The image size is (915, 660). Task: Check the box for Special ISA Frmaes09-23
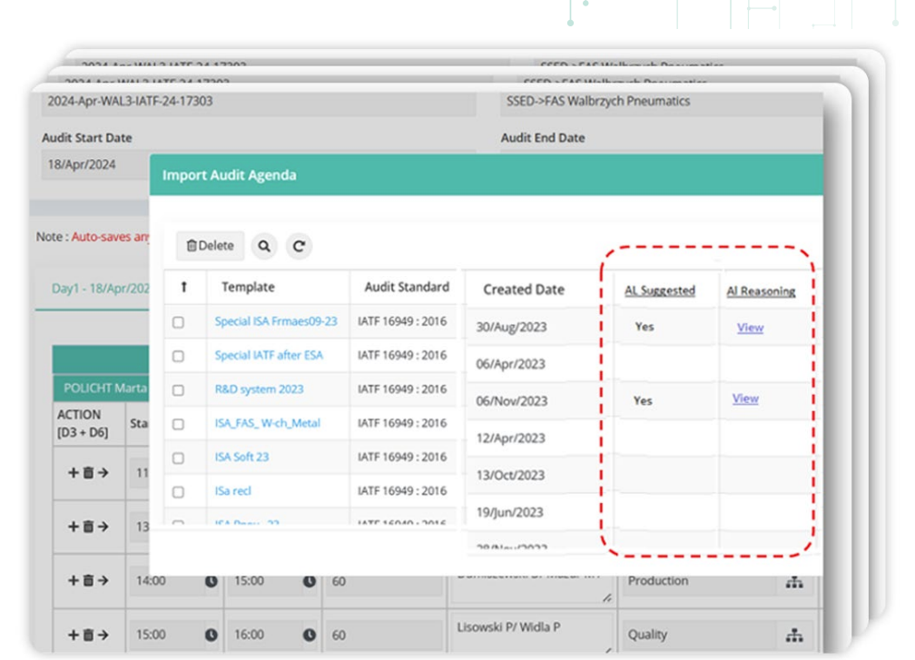(x=180, y=320)
